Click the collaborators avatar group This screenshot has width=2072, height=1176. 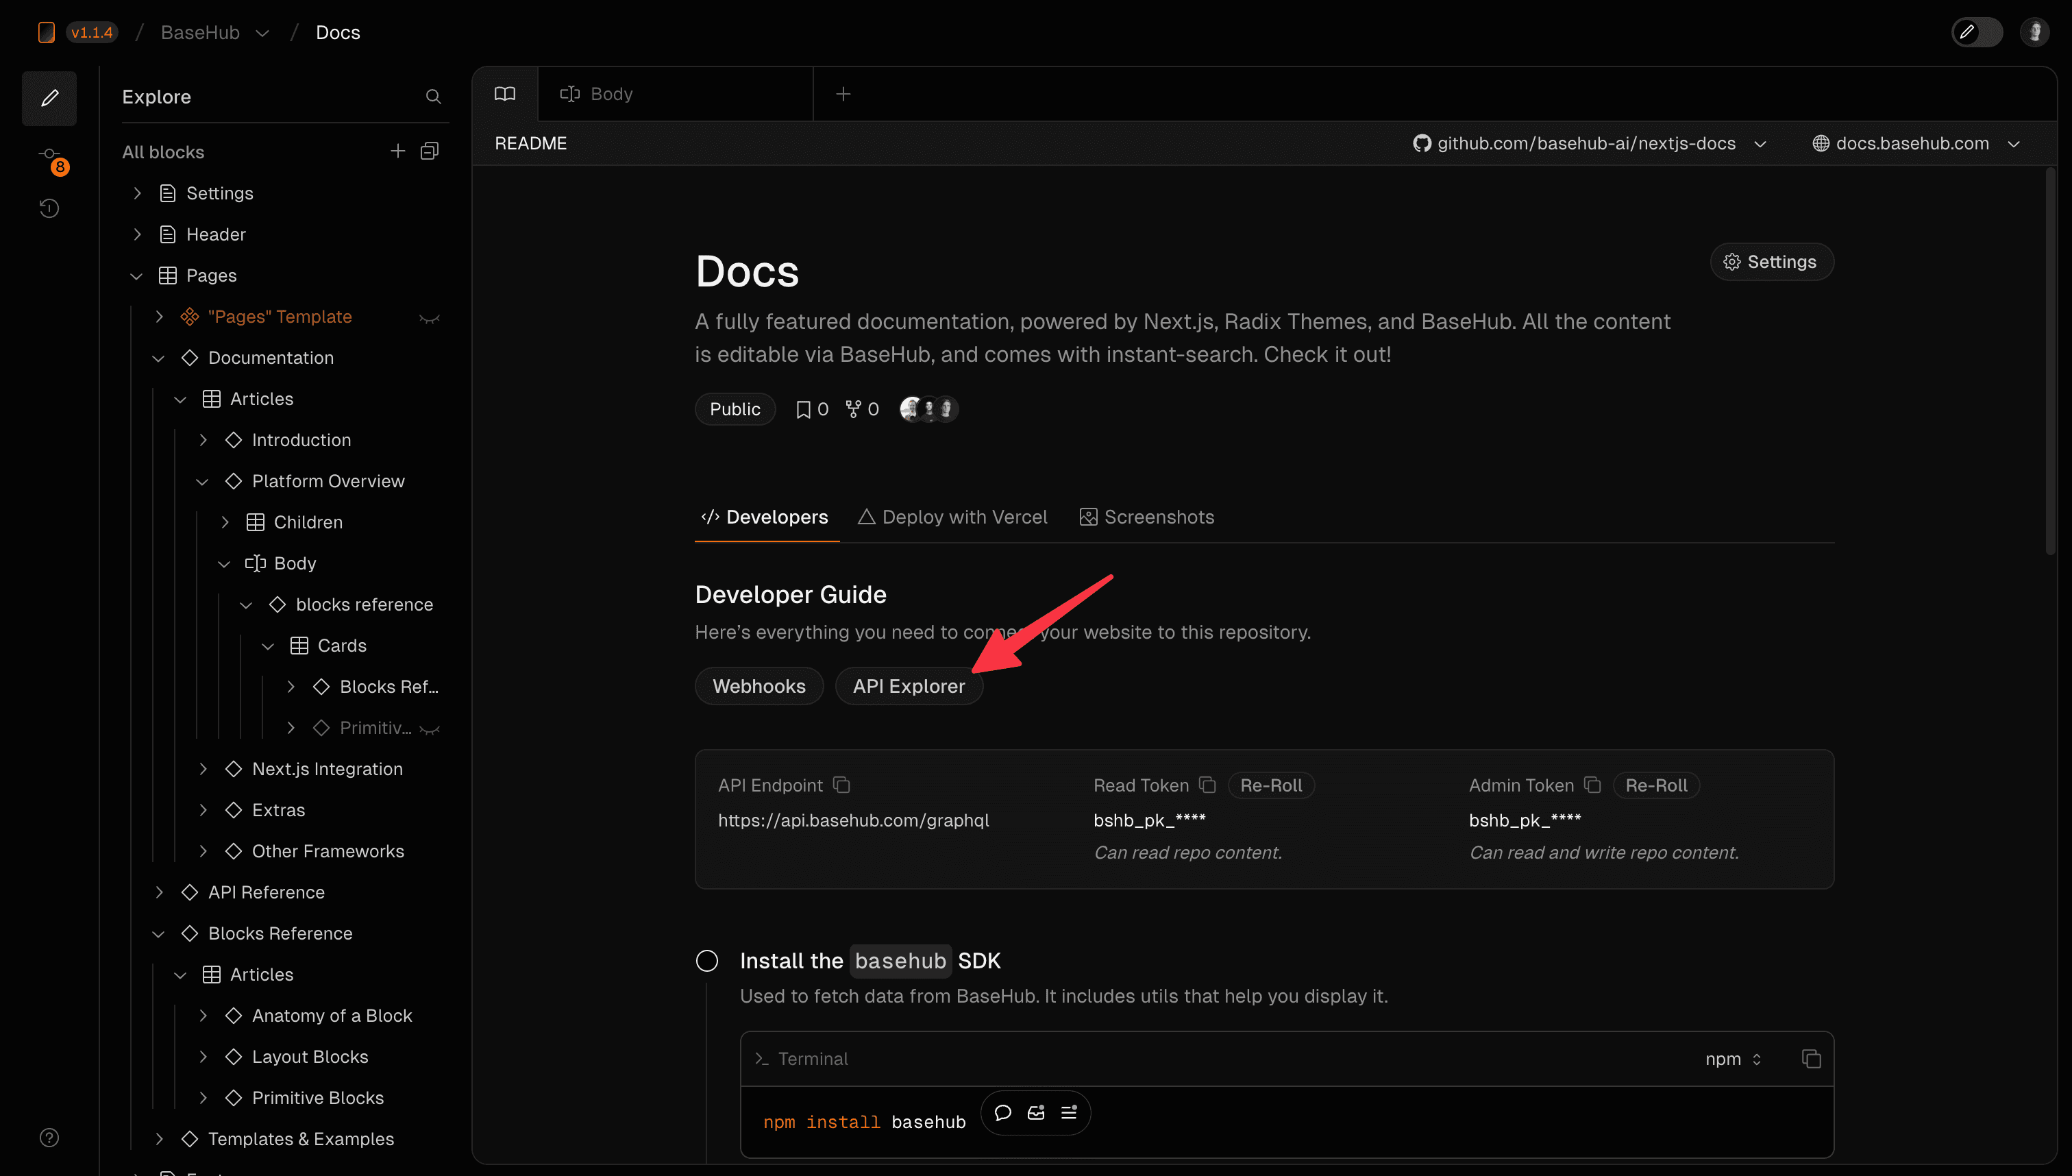pyautogui.click(x=928, y=408)
